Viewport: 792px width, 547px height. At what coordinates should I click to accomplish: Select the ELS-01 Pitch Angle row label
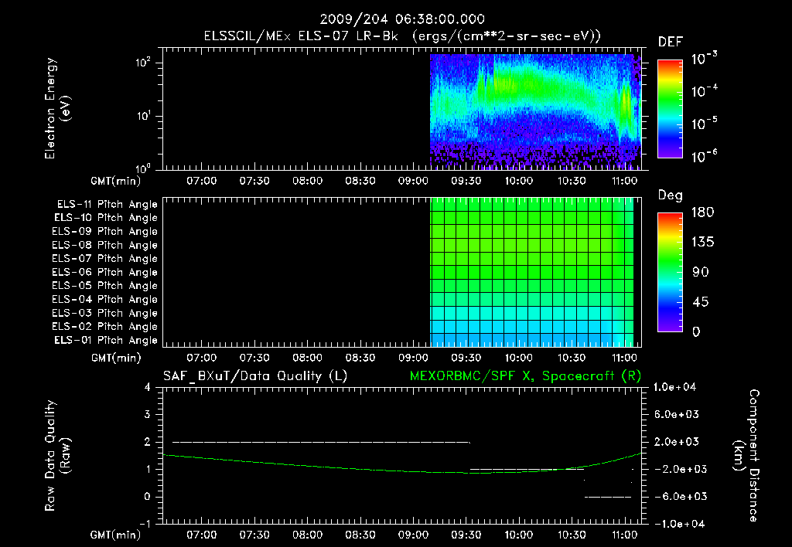106,340
